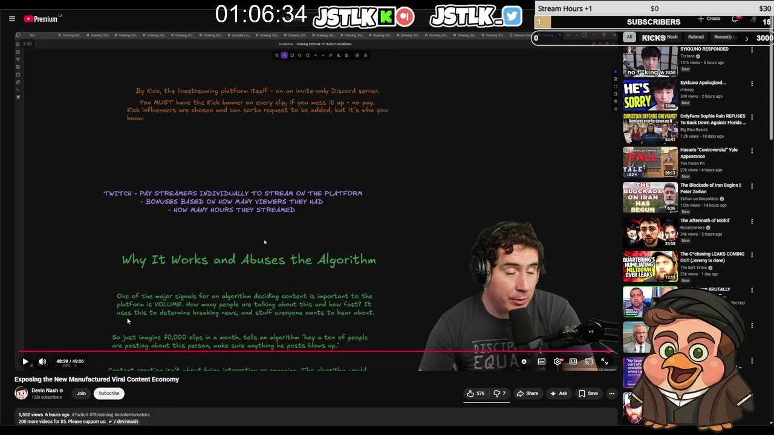Click the JSTLK Kick logo overlay
This screenshot has height=435, width=774.
click(x=363, y=16)
